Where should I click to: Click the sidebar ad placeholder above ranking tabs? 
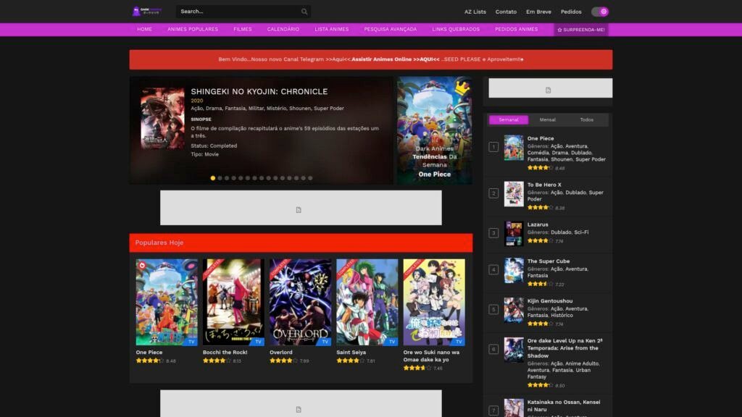[x=551, y=88]
